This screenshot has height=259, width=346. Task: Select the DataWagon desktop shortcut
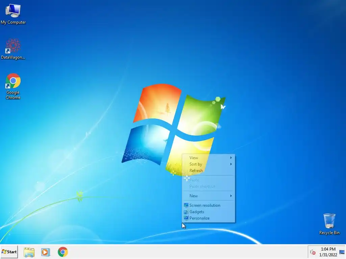(13, 49)
